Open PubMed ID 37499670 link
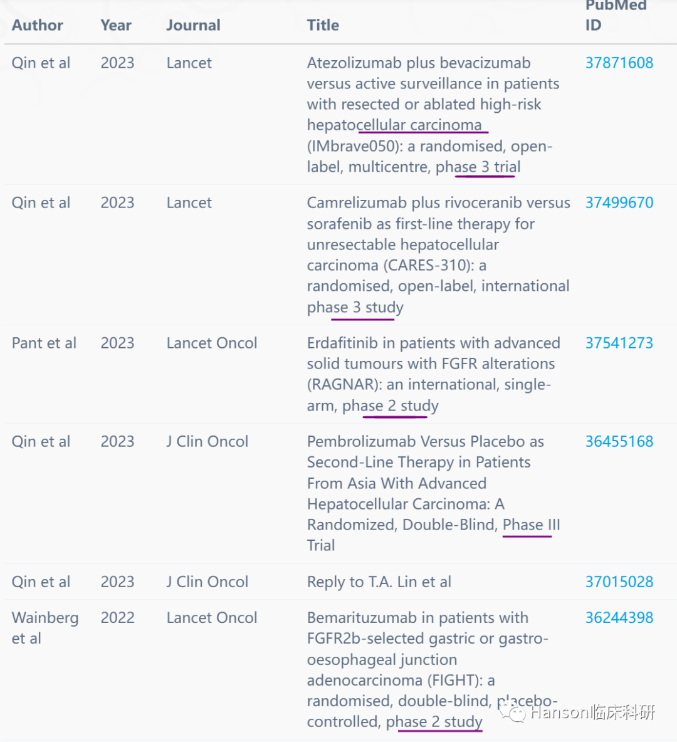This screenshot has width=677, height=742. pyautogui.click(x=619, y=202)
